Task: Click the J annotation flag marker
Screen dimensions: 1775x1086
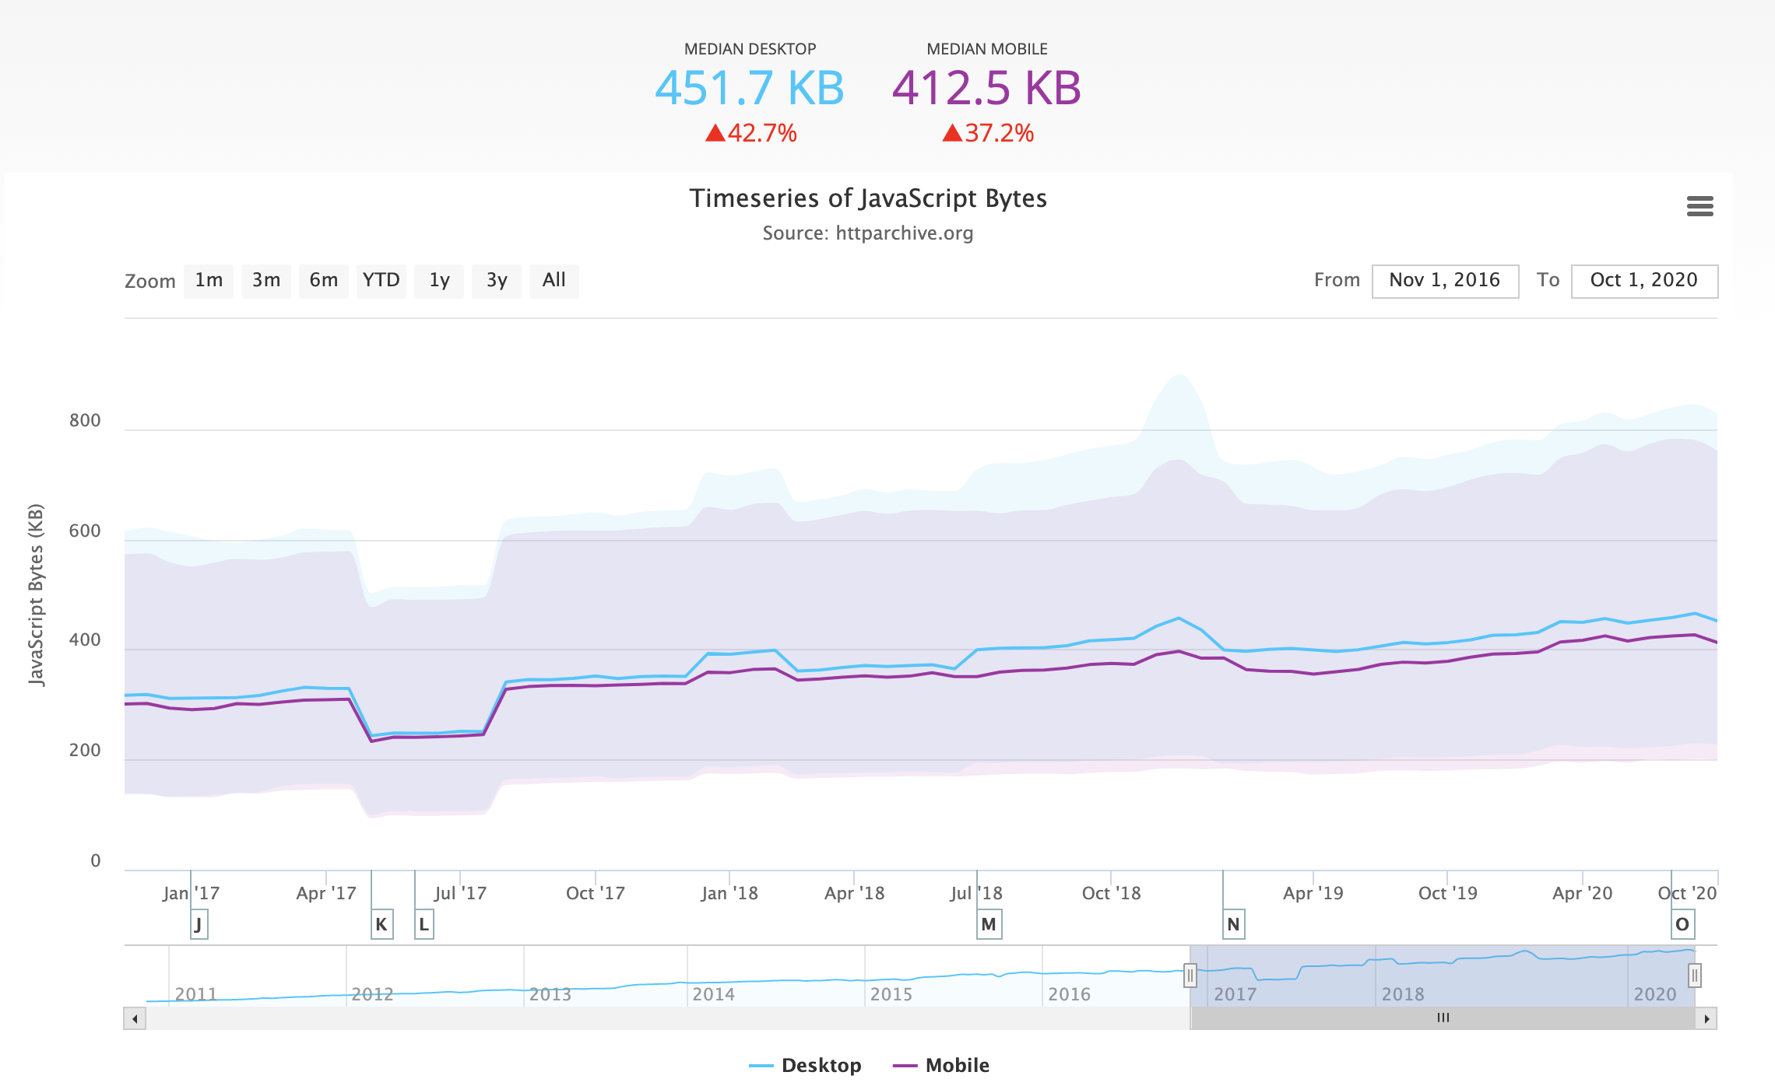Action: pyautogui.click(x=199, y=924)
